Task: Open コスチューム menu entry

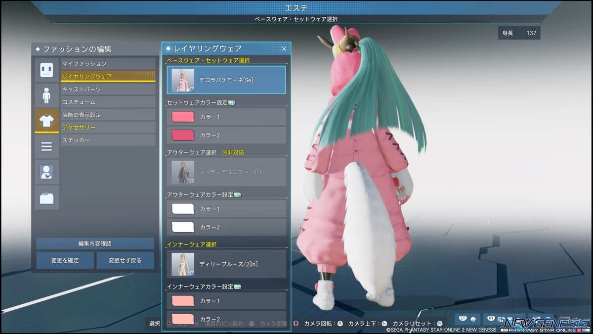Action: tap(108, 102)
